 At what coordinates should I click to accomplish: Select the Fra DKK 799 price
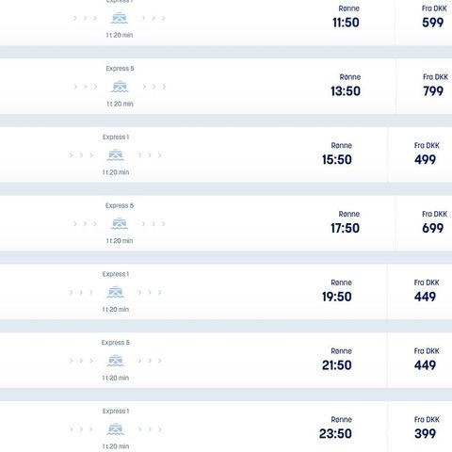(434, 85)
